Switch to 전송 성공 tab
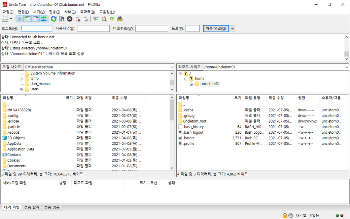Viewport: 350px width, 219px height. tap(52, 208)
